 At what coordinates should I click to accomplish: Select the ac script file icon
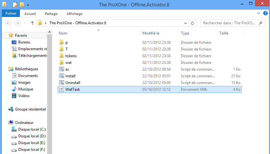click(x=62, y=69)
